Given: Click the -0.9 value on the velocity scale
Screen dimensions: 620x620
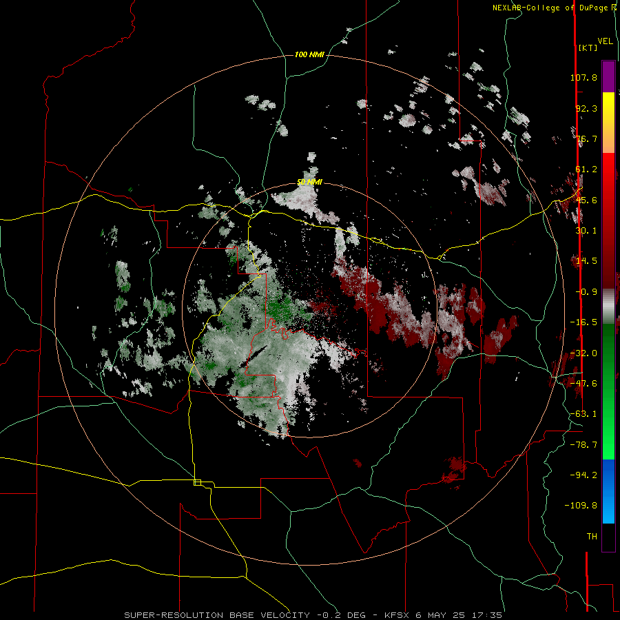Looking at the screenshot, I should [586, 292].
